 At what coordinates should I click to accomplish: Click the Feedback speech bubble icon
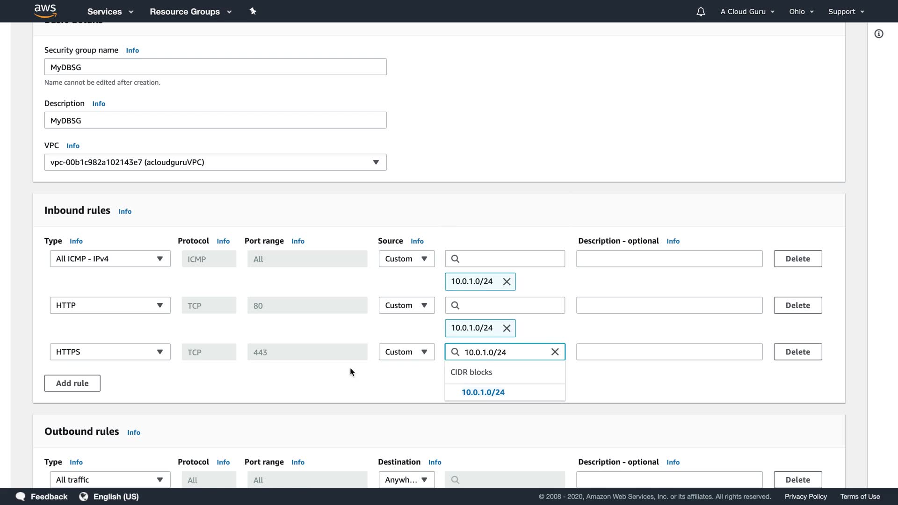tap(21, 497)
